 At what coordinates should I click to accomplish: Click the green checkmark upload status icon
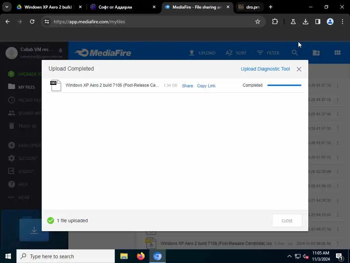click(51, 221)
